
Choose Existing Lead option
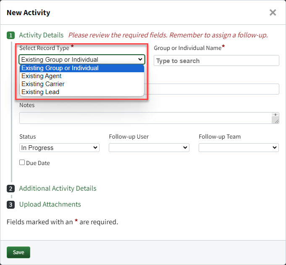pyautogui.click(x=82, y=92)
